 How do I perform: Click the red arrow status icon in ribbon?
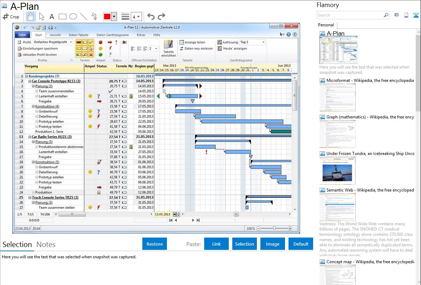(x=110, y=43)
